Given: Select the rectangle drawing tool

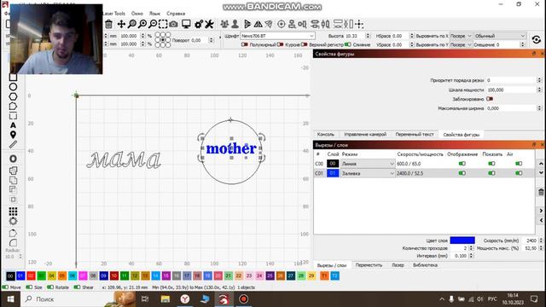Looking at the screenshot, I should tap(13, 78).
